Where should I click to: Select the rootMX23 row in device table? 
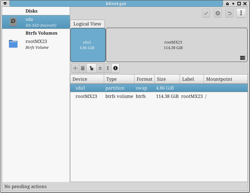tap(159, 96)
